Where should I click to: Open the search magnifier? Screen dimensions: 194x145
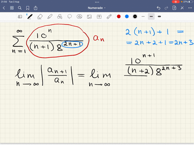coord(20,8)
